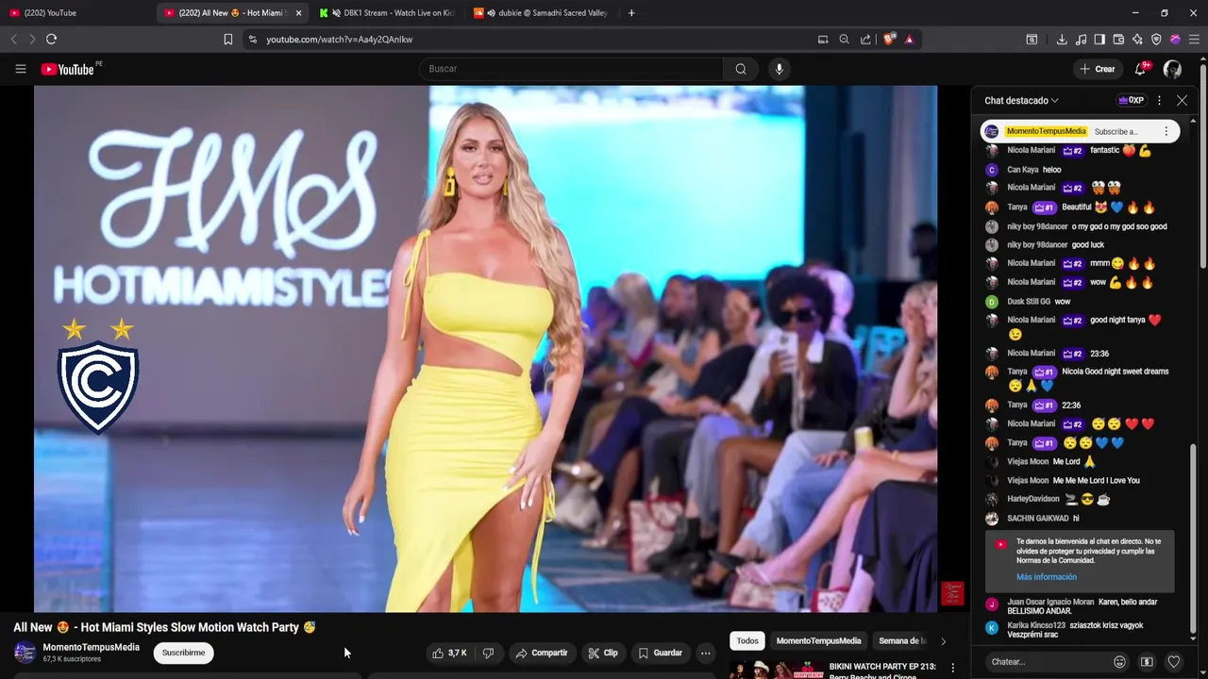Viewport: 1208px width, 679px height.
Task: Open Brave Wallet icon
Action: coord(1118,39)
